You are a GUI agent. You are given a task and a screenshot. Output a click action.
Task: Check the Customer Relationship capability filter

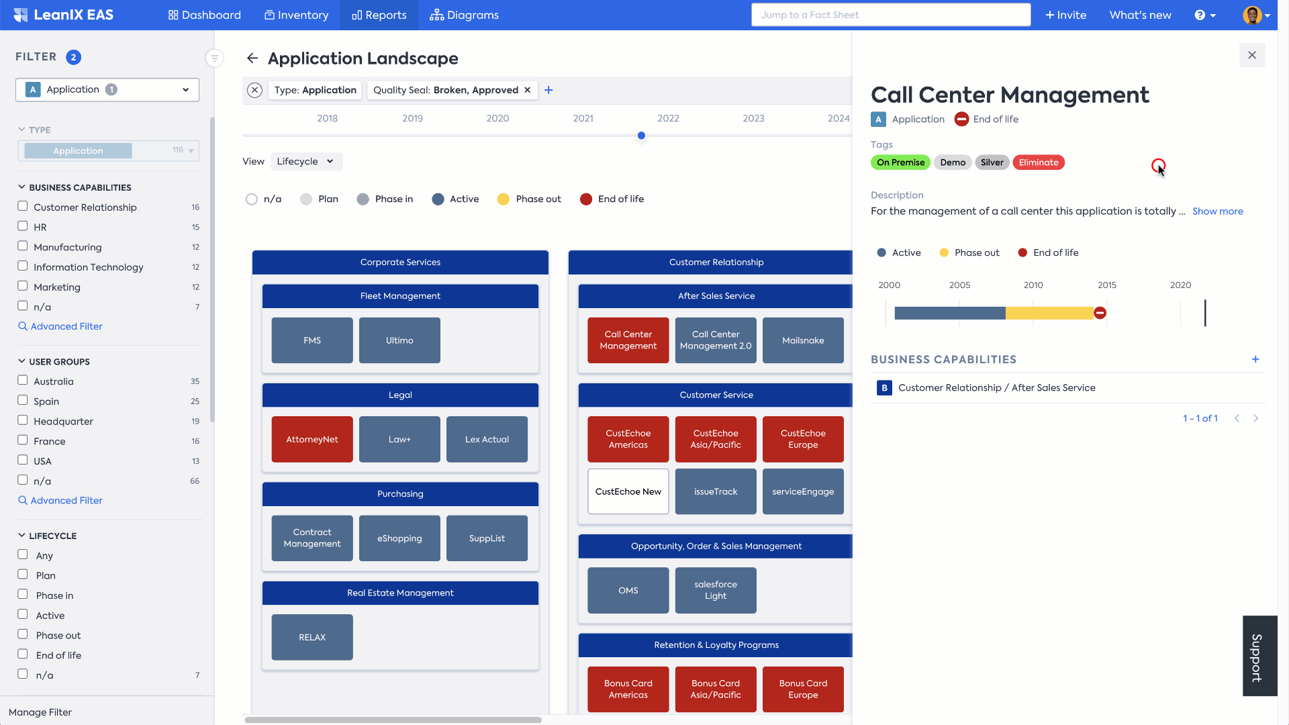23,207
